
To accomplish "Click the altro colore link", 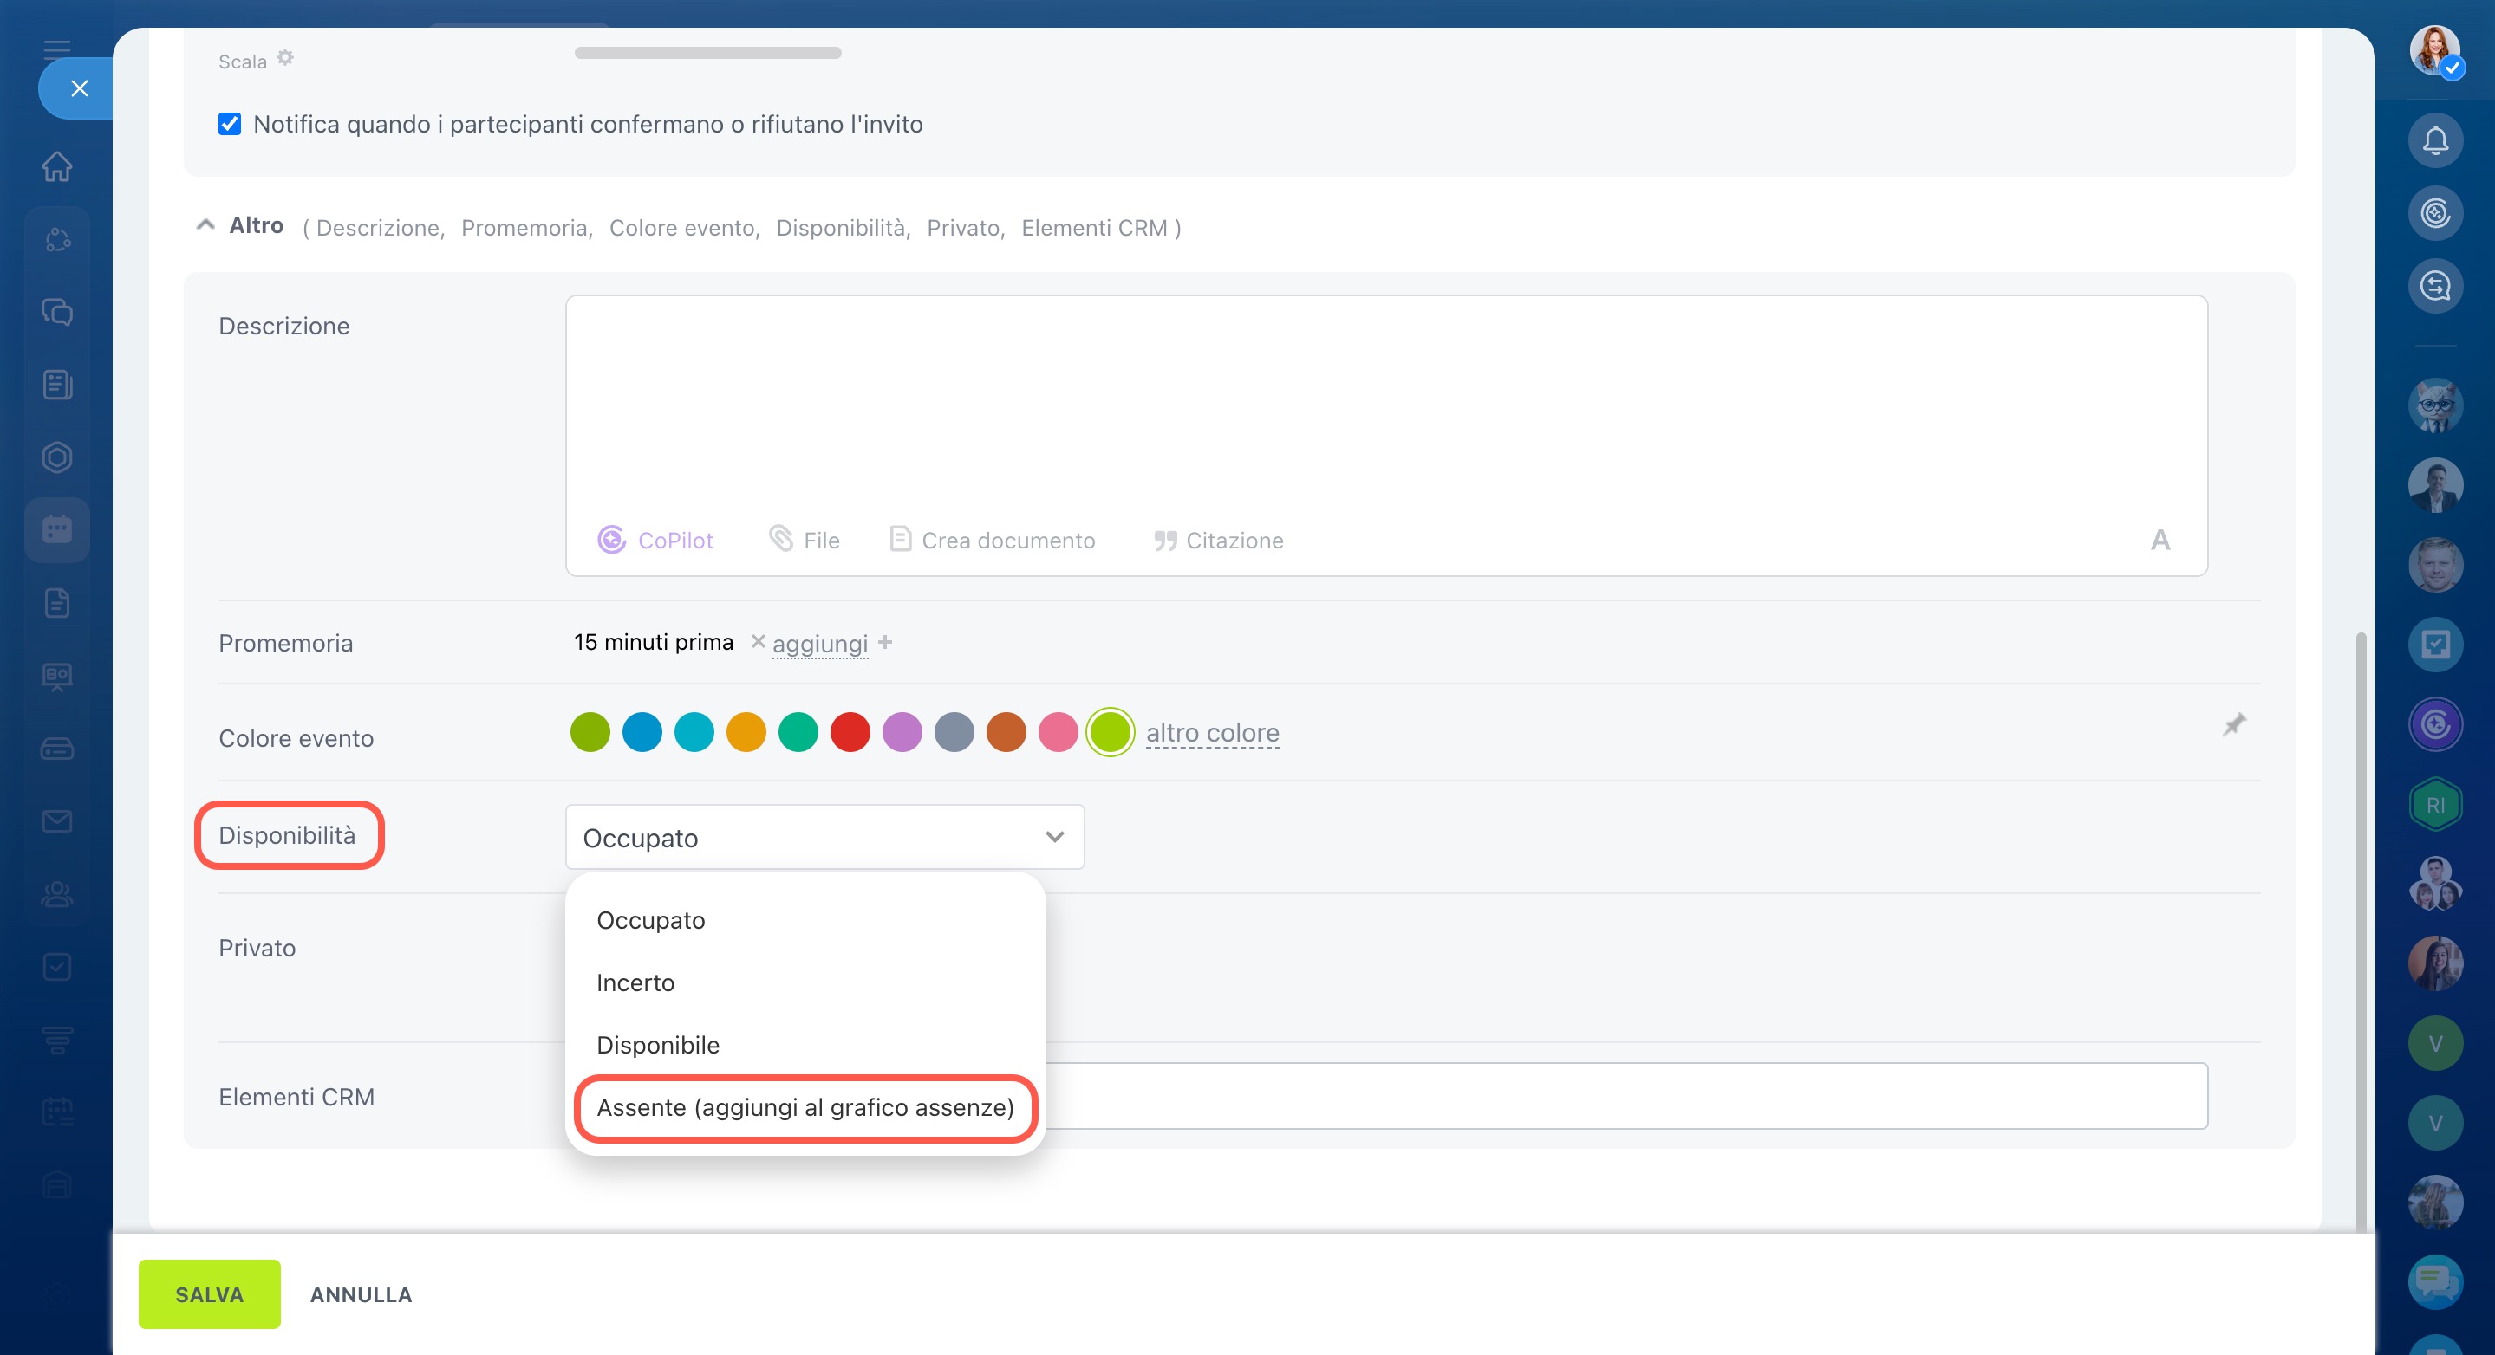I will tap(1212, 733).
